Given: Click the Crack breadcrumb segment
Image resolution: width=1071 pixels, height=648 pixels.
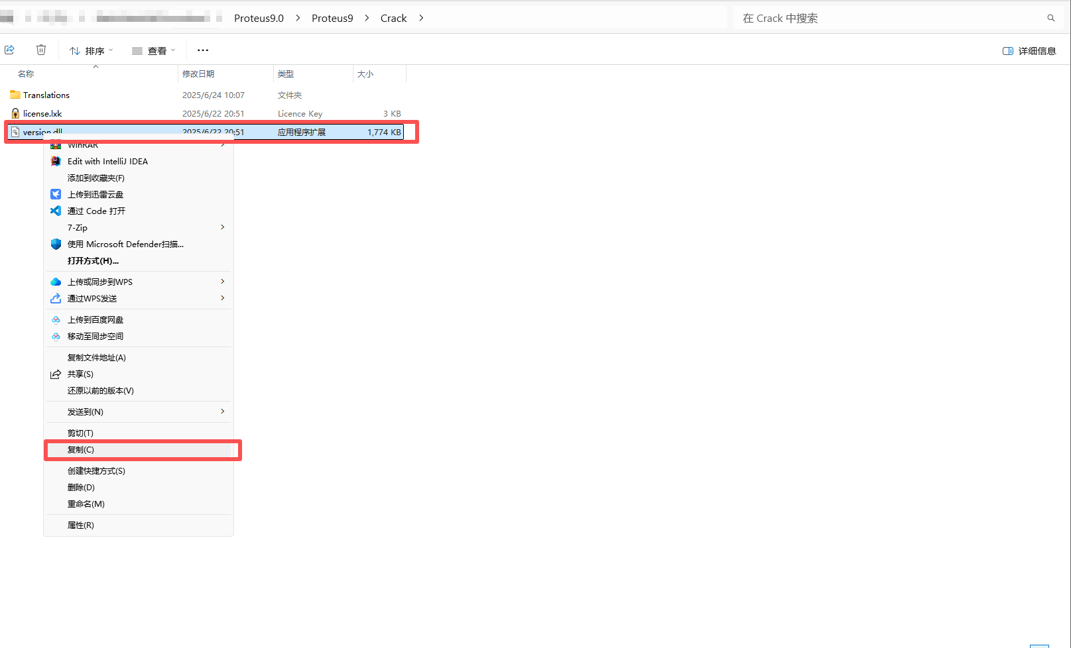Looking at the screenshot, I should click(x=393, y=18).
